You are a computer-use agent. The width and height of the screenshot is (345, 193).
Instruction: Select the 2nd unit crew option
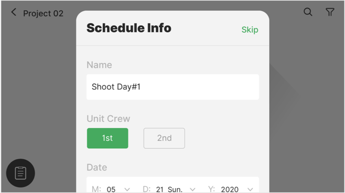164,138
